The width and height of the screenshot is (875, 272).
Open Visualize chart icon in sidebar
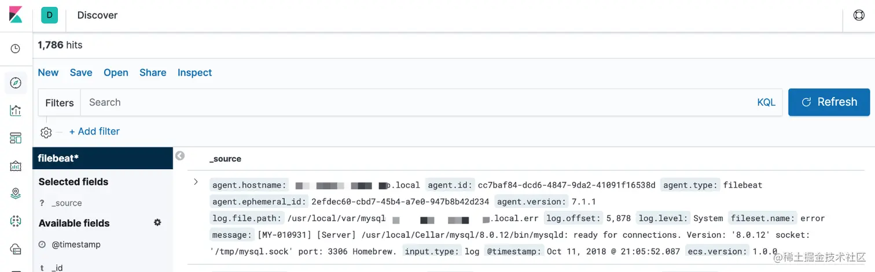(x=16, y=110)
